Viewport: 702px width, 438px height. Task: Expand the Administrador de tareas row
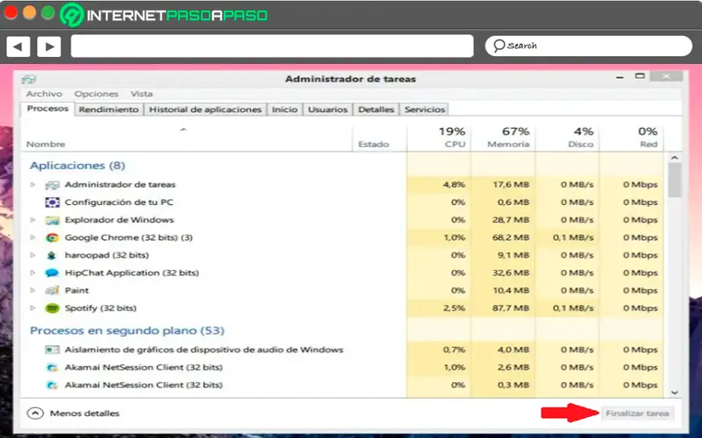(x=32, y=185)
